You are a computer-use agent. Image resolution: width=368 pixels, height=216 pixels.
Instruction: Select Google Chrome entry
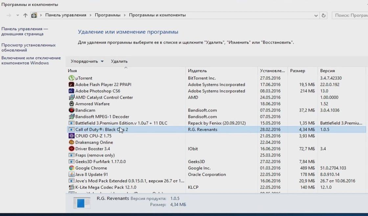(x=91, y=168)
